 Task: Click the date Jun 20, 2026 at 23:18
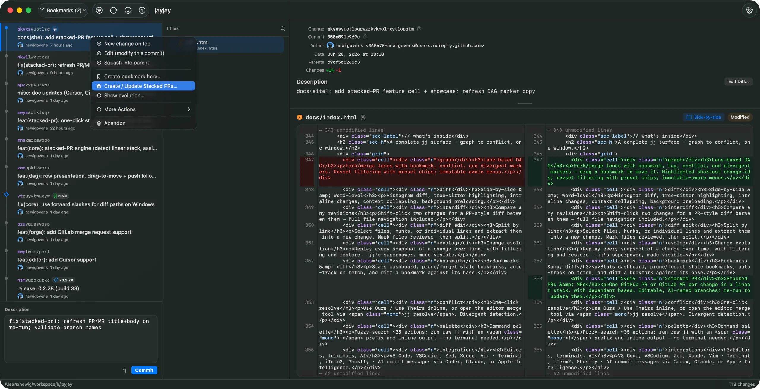(x=356, y=54)
